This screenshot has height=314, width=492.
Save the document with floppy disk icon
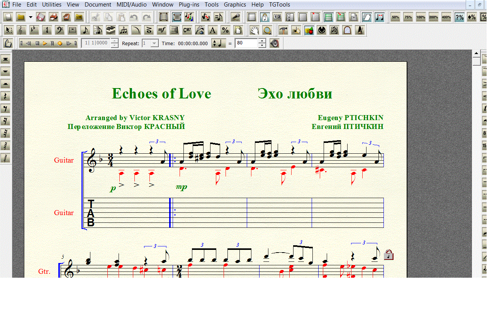coord(41,17)
